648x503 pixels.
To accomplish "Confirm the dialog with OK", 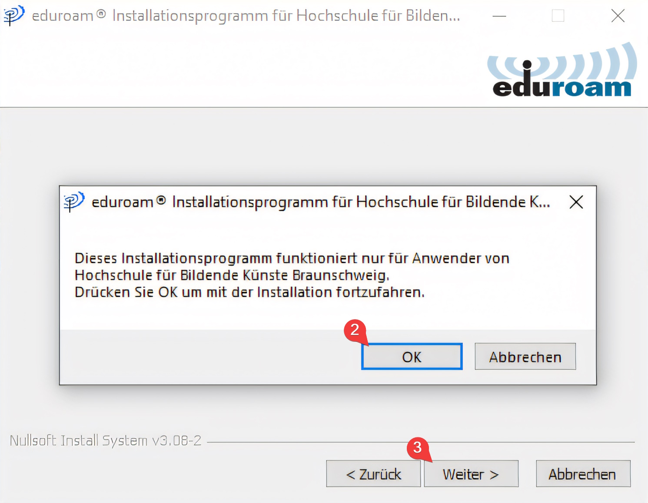I will tap(412, 357).
